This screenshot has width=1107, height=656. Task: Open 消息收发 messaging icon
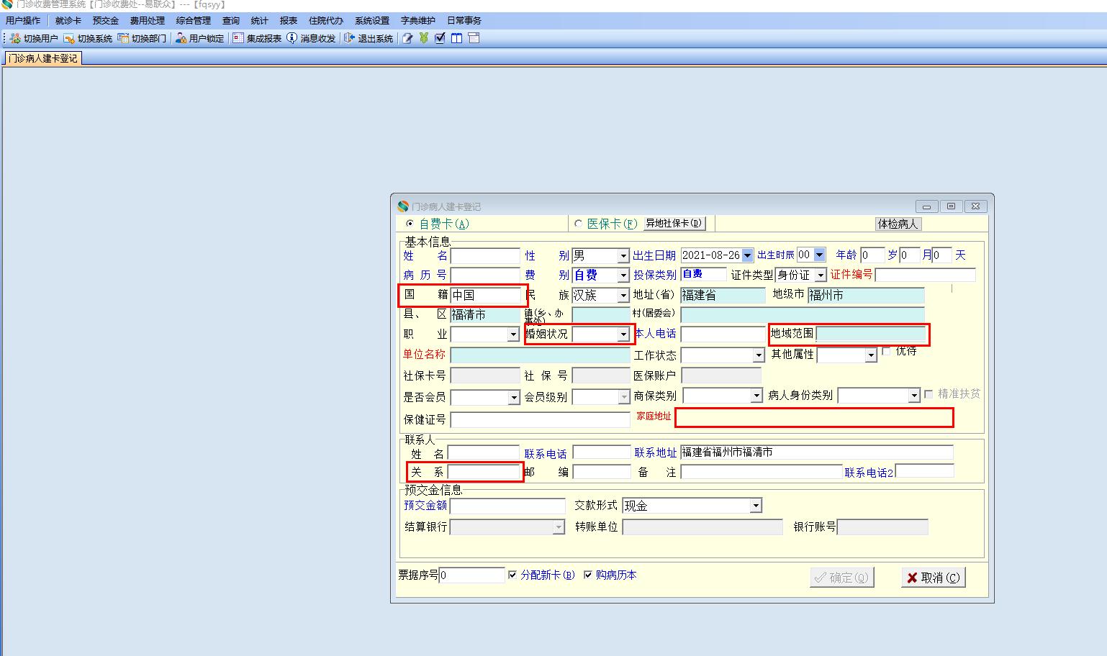pyautogui.click(x=292, y=38)
